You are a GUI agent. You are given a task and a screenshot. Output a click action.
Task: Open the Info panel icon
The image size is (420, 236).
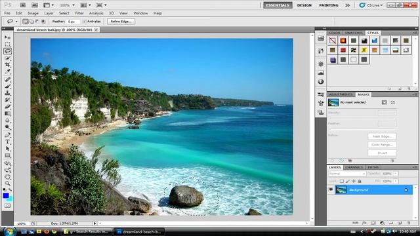tap(321, 81)
